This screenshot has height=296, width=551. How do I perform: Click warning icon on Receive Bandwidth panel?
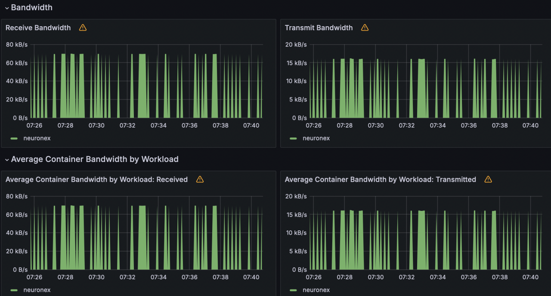click(83, 28)
